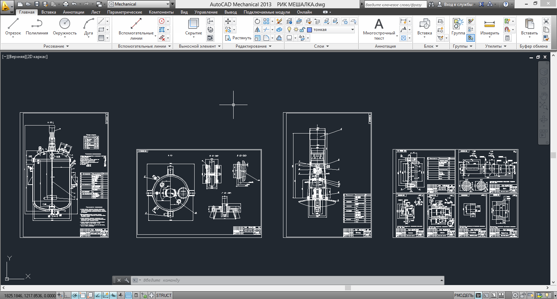Toggle the layer freeze sun icon
This screenshot has height=299, width=557.
tap(296, 30)
